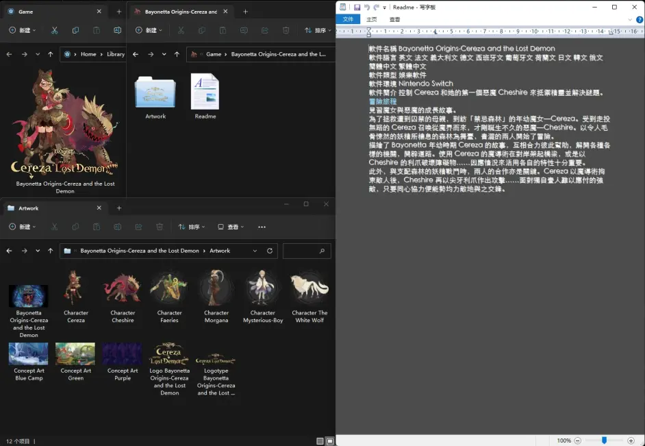Add a new tab next to Game tab
Viewport: 645px width, 446px height.
point(119,12)
